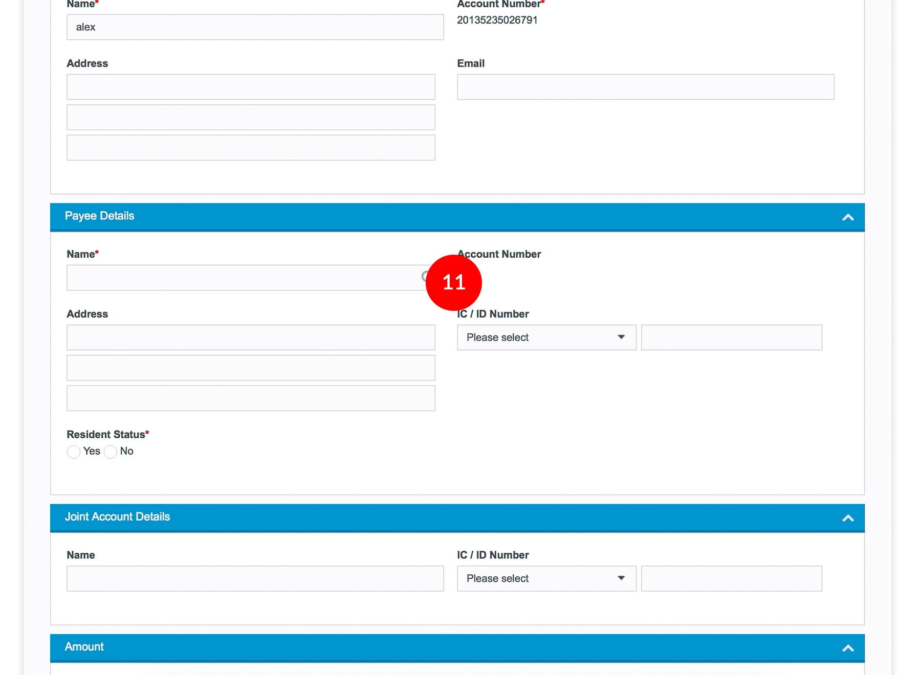Focus the Name field containing alex
Image resolution: width=921 pixels, height=675 pixels.
point(255,27)
